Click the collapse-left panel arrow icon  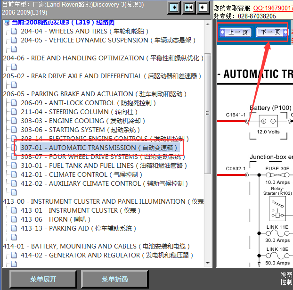click(203, 8)
